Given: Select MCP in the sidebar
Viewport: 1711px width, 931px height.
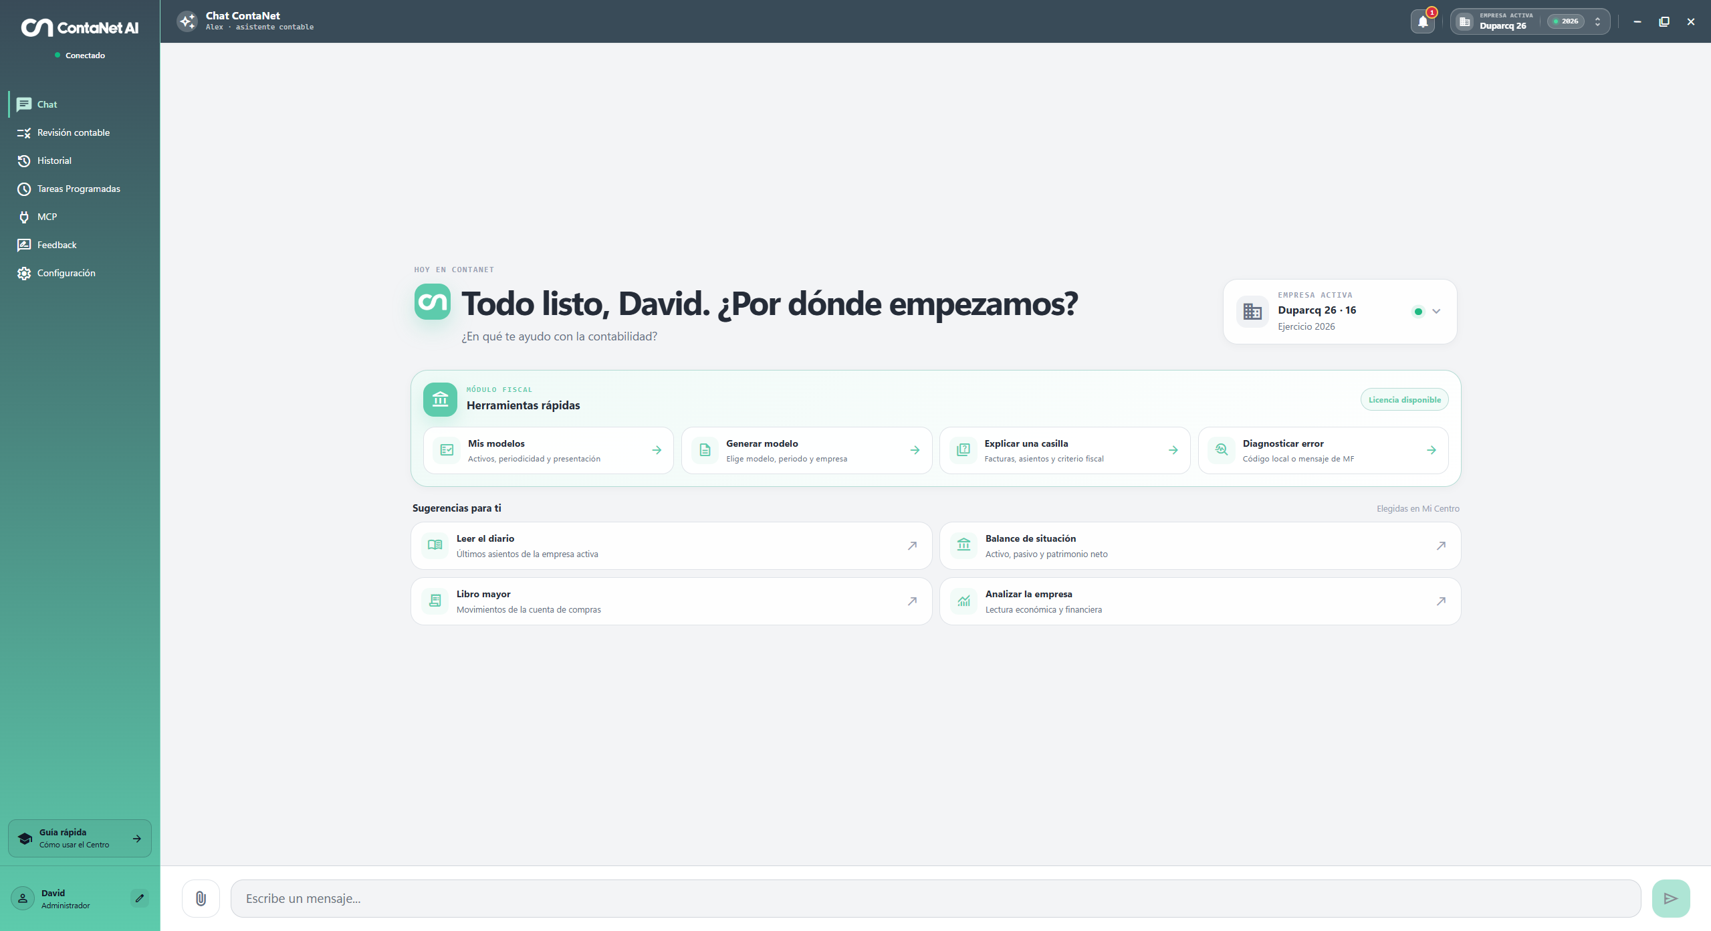Looking at the screenshot, I should pyautogui.click(x=80, y=217).
